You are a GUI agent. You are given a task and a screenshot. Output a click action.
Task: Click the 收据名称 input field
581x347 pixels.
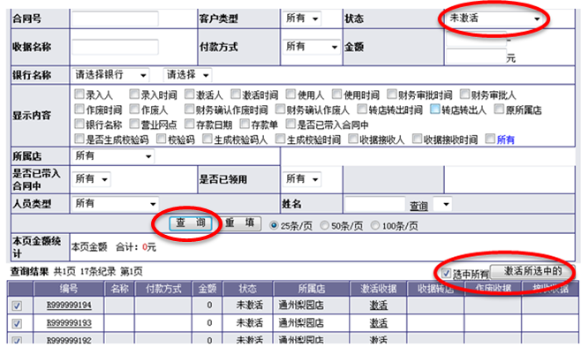[115, 47]
